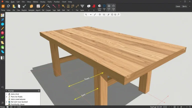The height and width of the screenshot is (108, 192).
Task: Toggle the 'Hatl' crosshair circle button
Action: (113, 7)
